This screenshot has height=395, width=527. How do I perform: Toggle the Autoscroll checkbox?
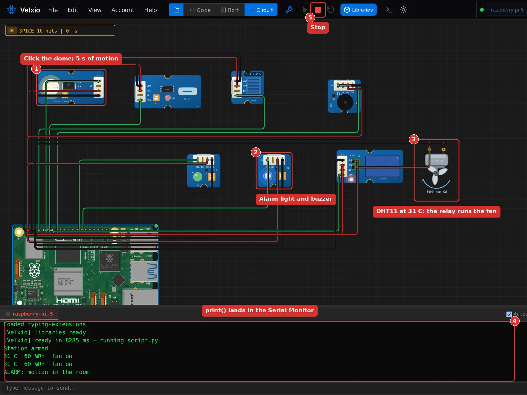509,314
